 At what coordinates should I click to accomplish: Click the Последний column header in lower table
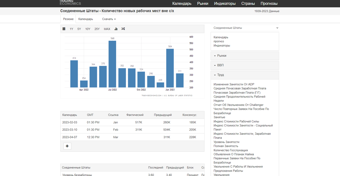click(x=156, y=168)
